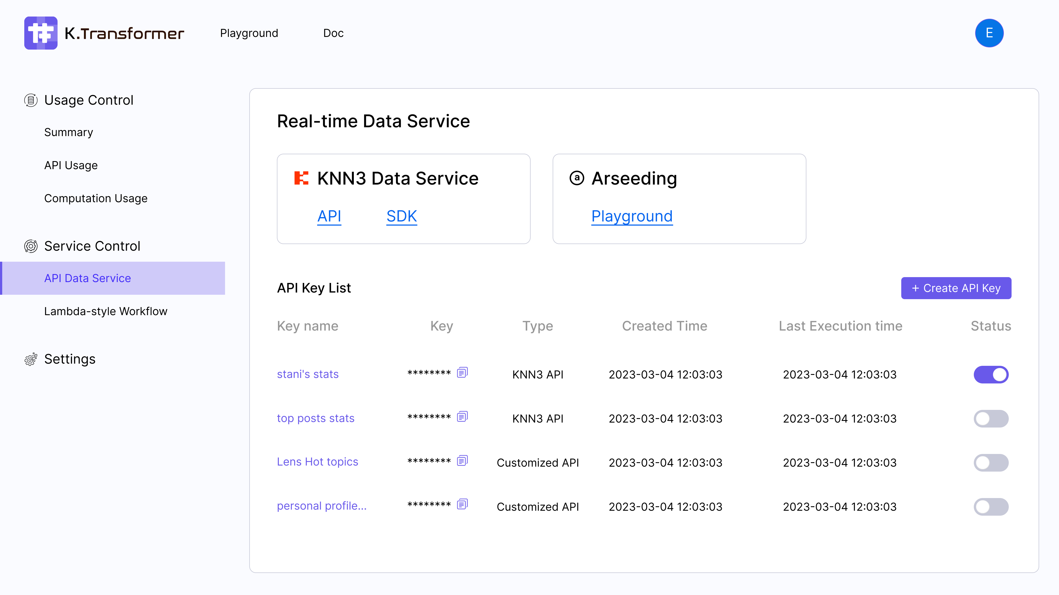Copy the key for Lens Hot topics

coord(462,461)
